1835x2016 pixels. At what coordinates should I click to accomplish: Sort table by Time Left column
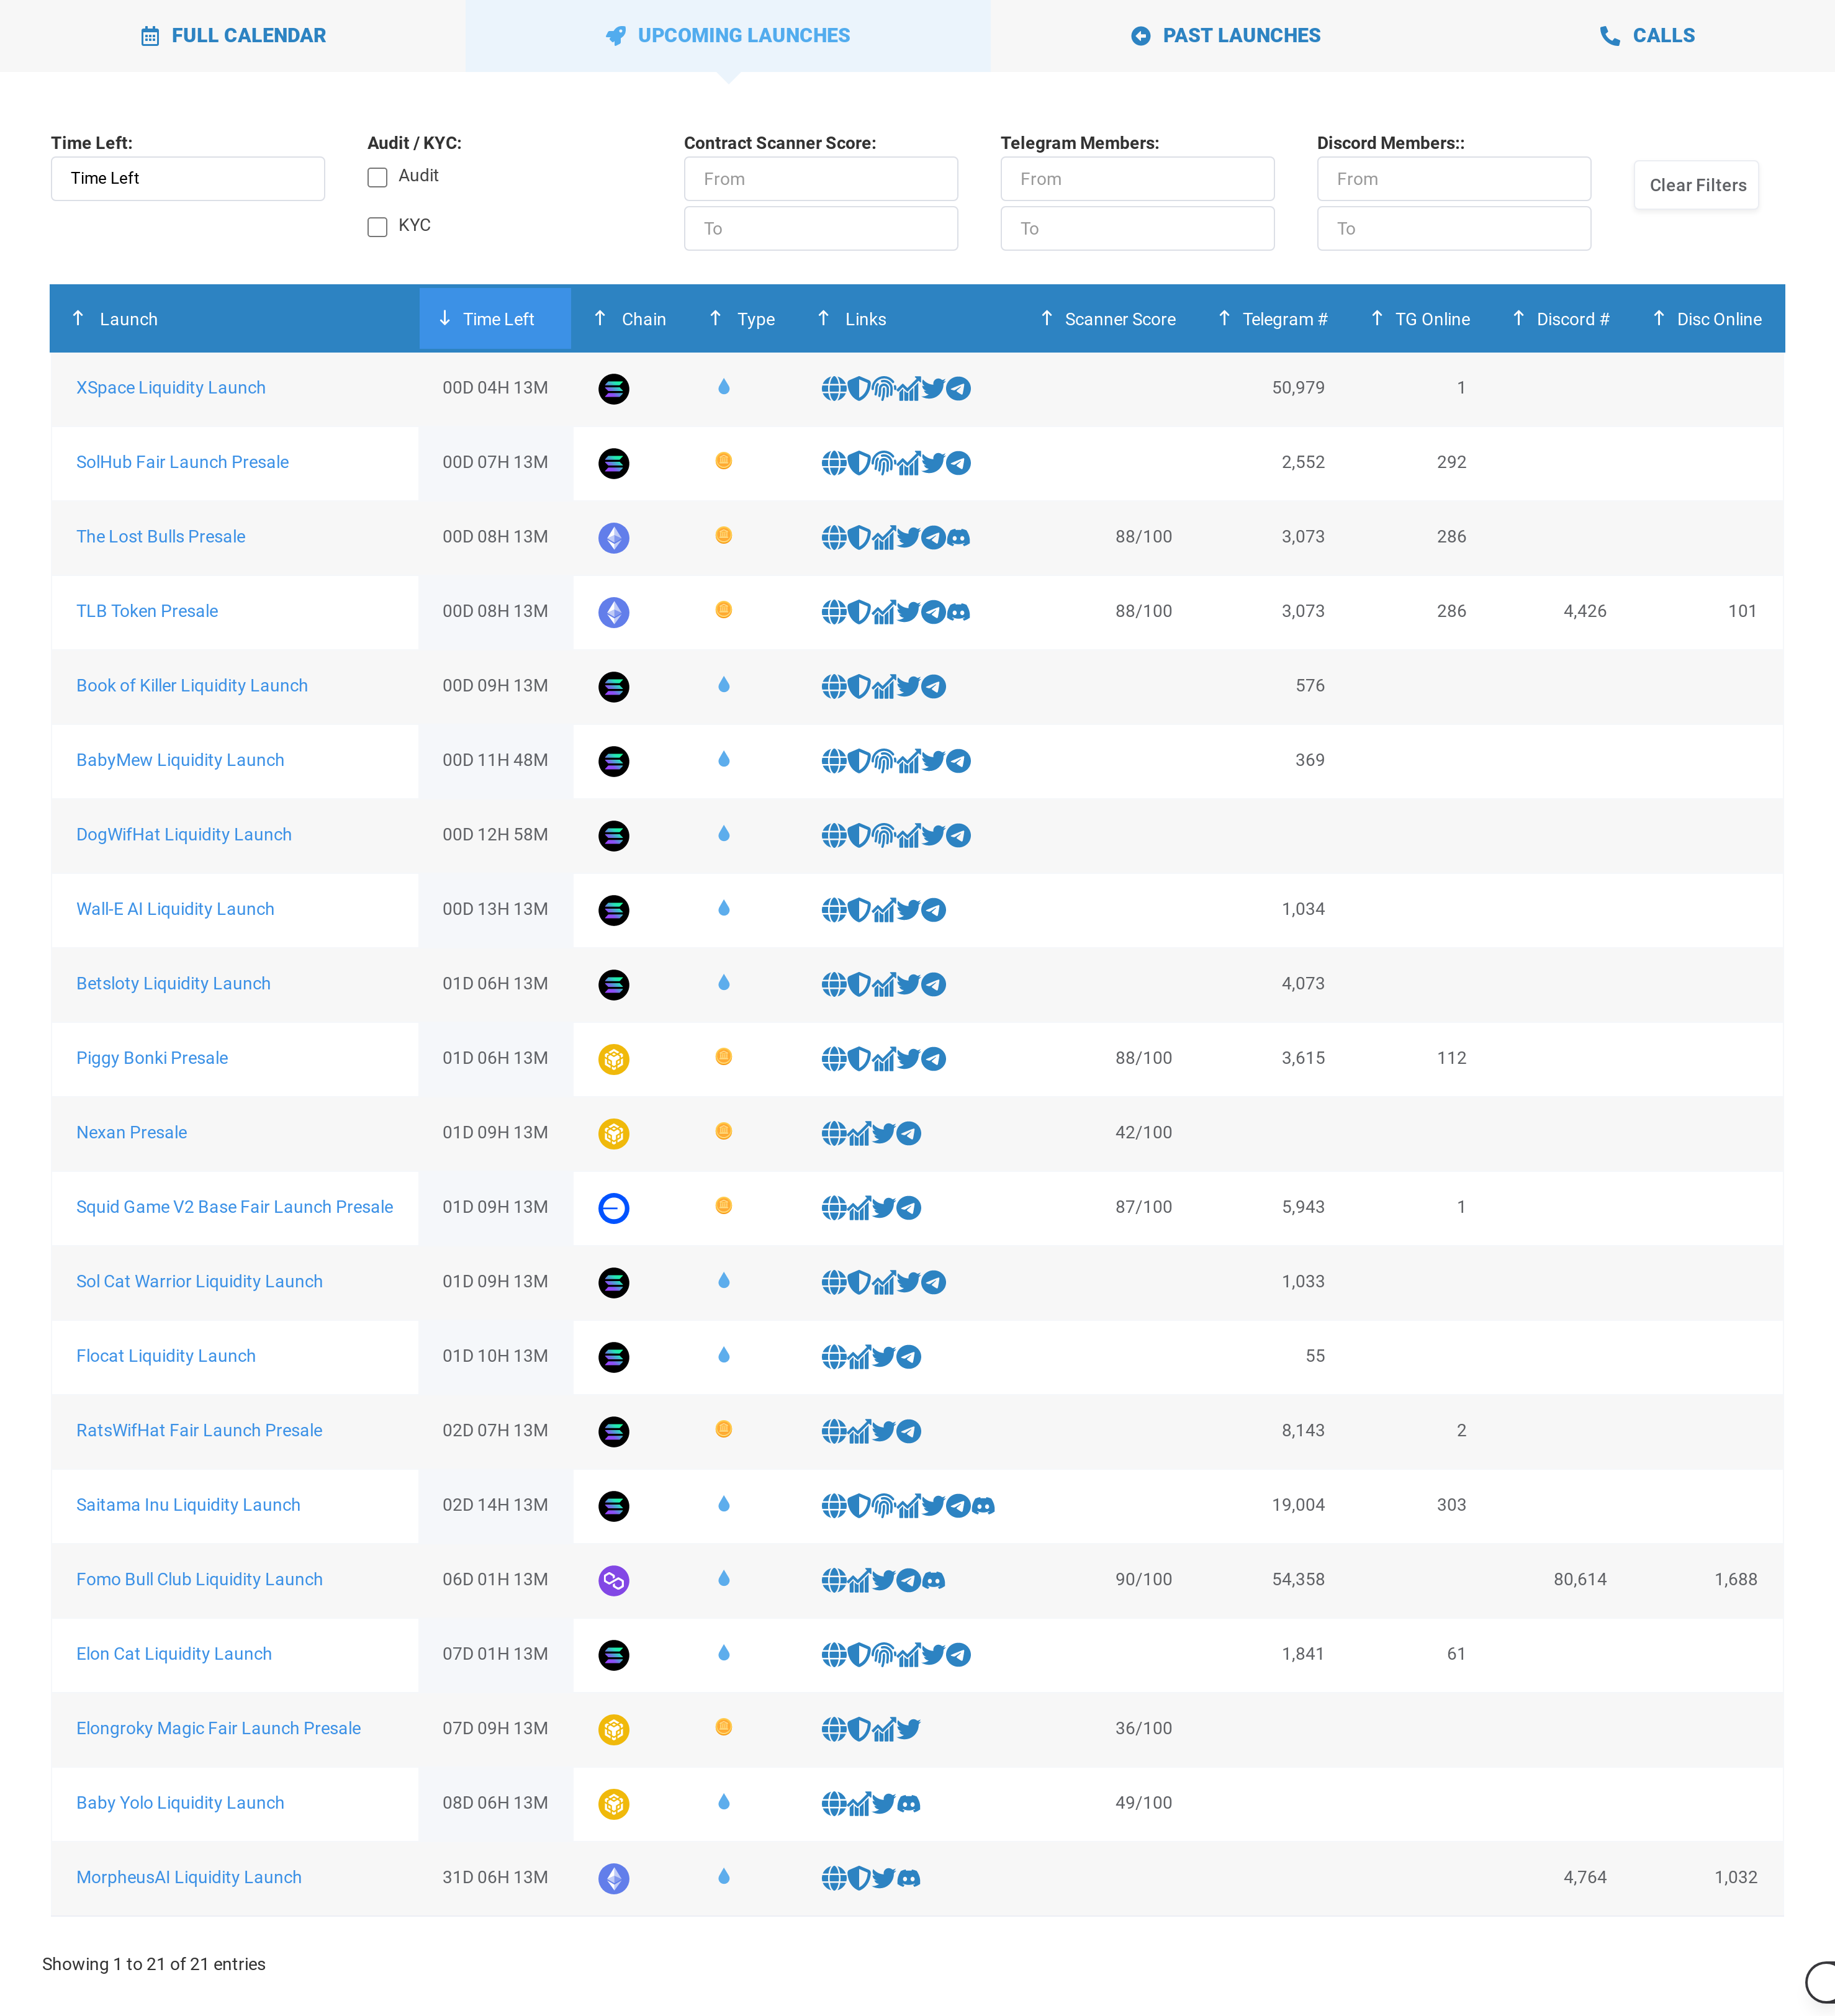(495, 319)
